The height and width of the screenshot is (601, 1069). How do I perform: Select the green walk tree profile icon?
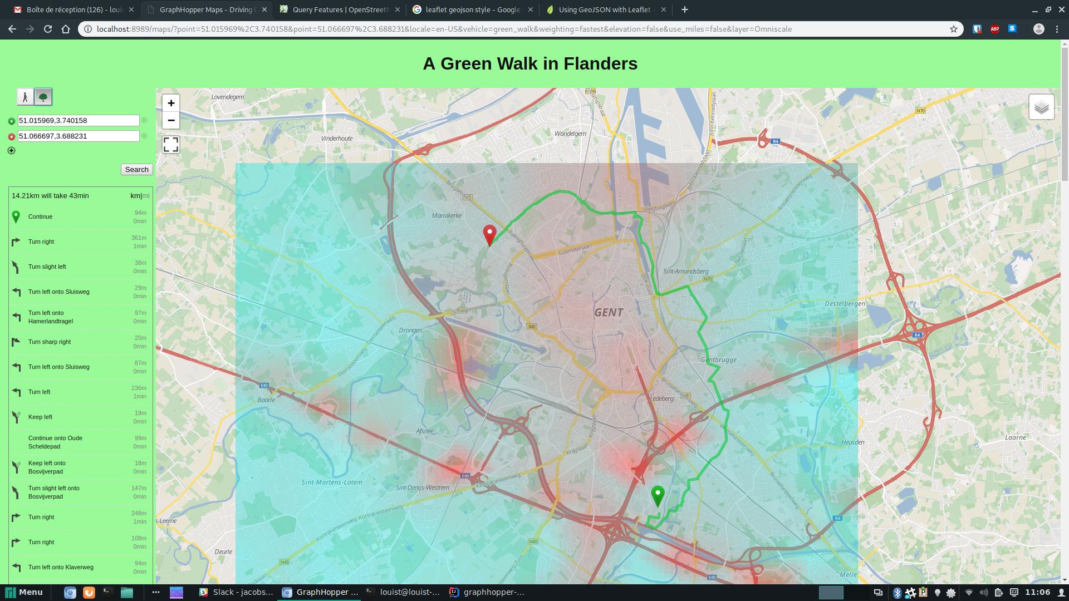point(44,96)
